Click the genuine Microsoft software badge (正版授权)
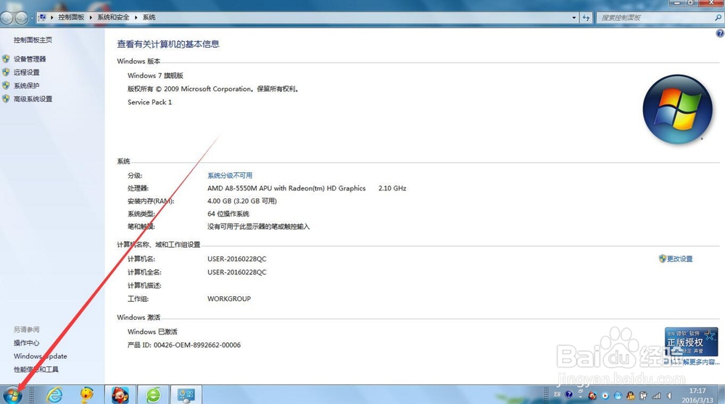Image resolution: width=725 pixels, height=404 pixels. click(x=691, y=342)
